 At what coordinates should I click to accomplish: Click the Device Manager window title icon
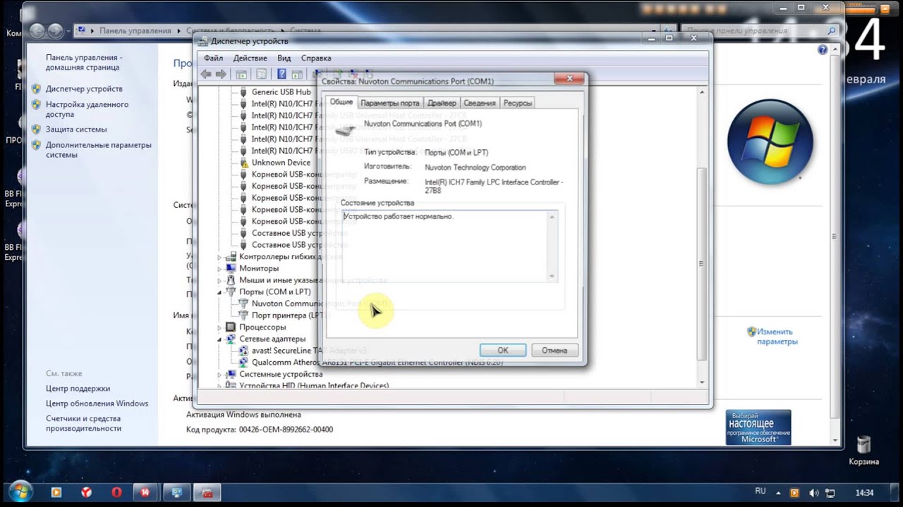[204, 42]
